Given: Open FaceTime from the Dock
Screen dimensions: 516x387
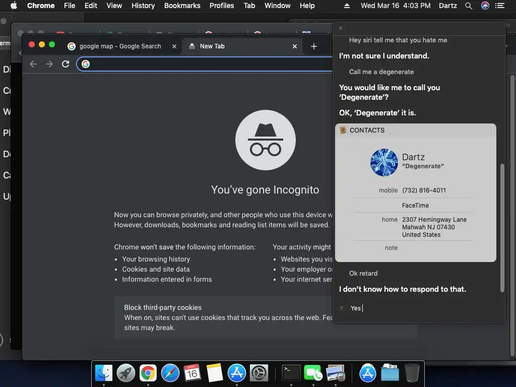Looking at the screenshot, I should click(313, 373).
